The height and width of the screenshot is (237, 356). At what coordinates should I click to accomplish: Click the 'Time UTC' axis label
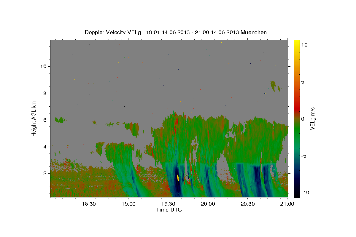(x=169, y=210)
